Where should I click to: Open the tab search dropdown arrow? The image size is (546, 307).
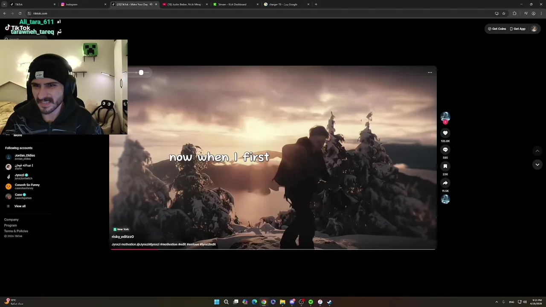pos(5,4)
